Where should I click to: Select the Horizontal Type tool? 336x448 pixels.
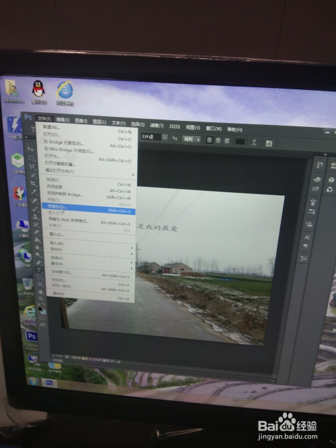(39, 270)
